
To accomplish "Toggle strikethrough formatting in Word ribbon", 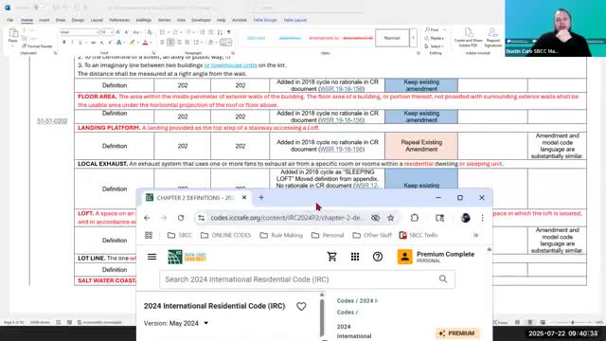I will point(93,43).
